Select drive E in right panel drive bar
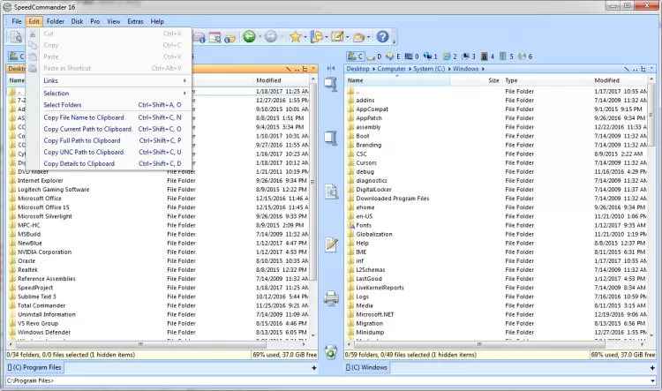This screenshot has height=391, width=662. (393, 56)
